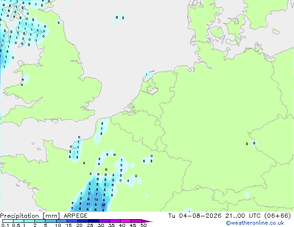The width and height of the screenshot is (294, 227).
Task: Select the 30–35 mm purple legend swatch
Action: pos(104,221)
